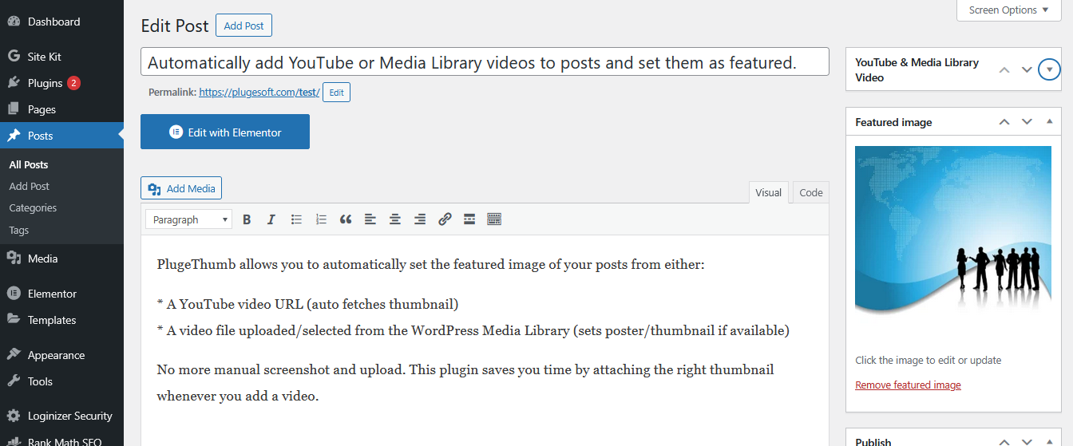
Task: Click Remove featured image link
Action: point(908,385)
